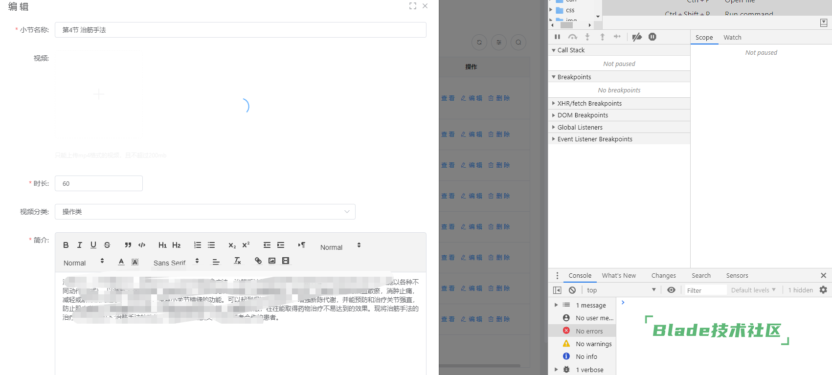Open the 视频分类 dropdown showing 操作类
Viewport: 832px width, 375px height.
(205, 212)
